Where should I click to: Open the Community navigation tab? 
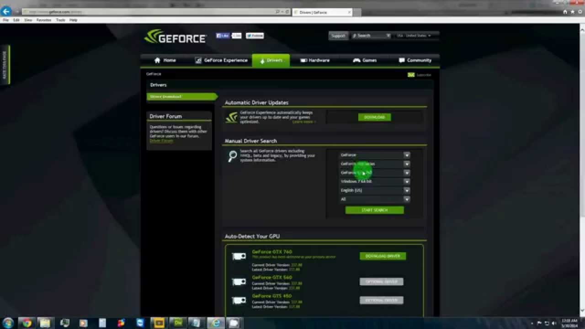coord(415,60)
